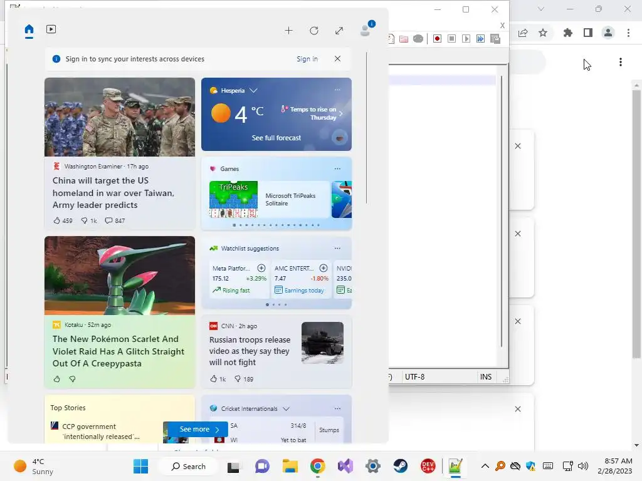Expand the Cricket Internationals dropdown
The width and height of the screenshot is (642, 481).
(286, 408)
